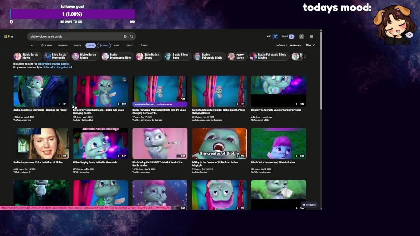Click the follower goal progress bar
Viewport: 420px width, 236px height.
tap(72, 14)
